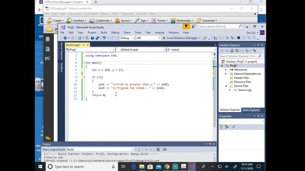Switch to the Team Explorer tab

(251, 110)
